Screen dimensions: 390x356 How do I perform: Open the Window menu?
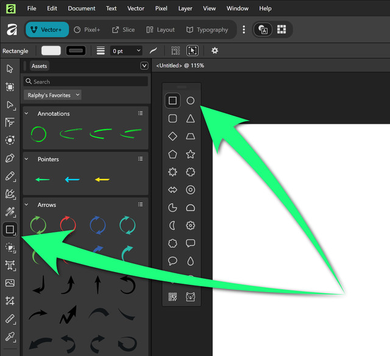[x=238, y=9]
